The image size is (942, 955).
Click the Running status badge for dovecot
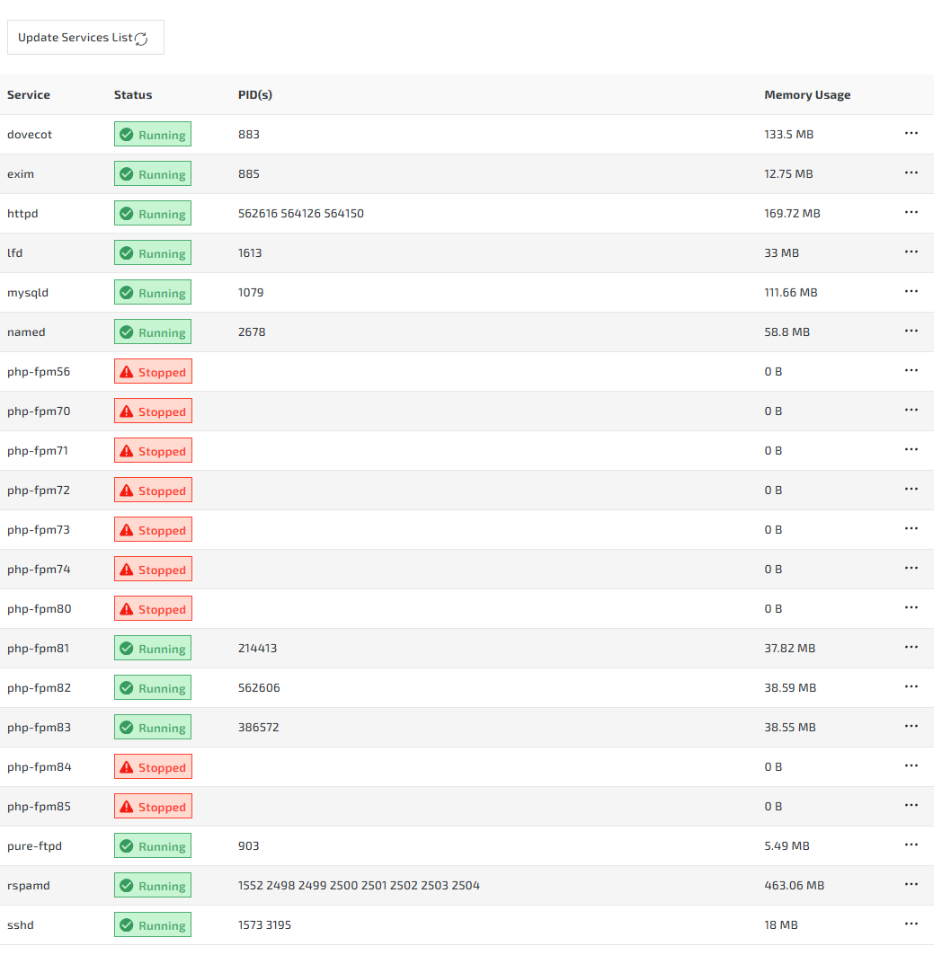tap(153, 135)
